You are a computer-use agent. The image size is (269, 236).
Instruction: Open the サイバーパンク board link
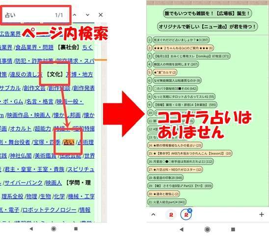click(24, 183)
